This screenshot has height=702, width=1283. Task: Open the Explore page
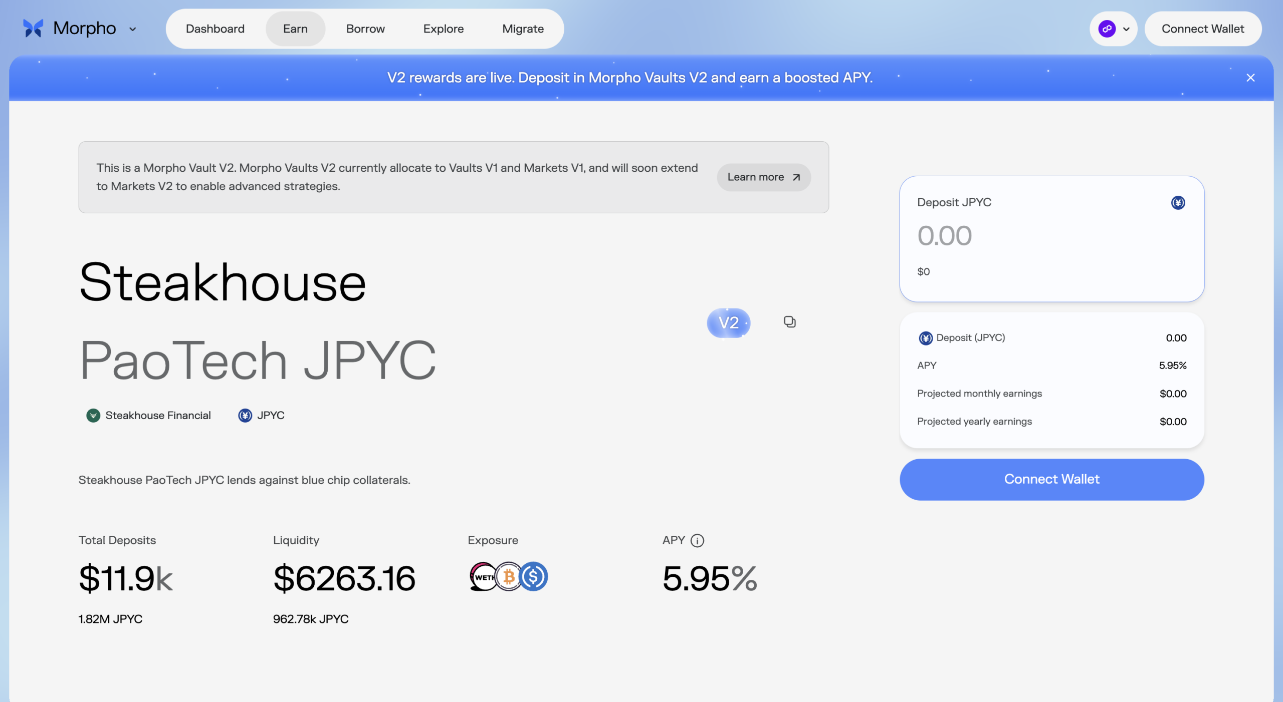coord(443,29)
